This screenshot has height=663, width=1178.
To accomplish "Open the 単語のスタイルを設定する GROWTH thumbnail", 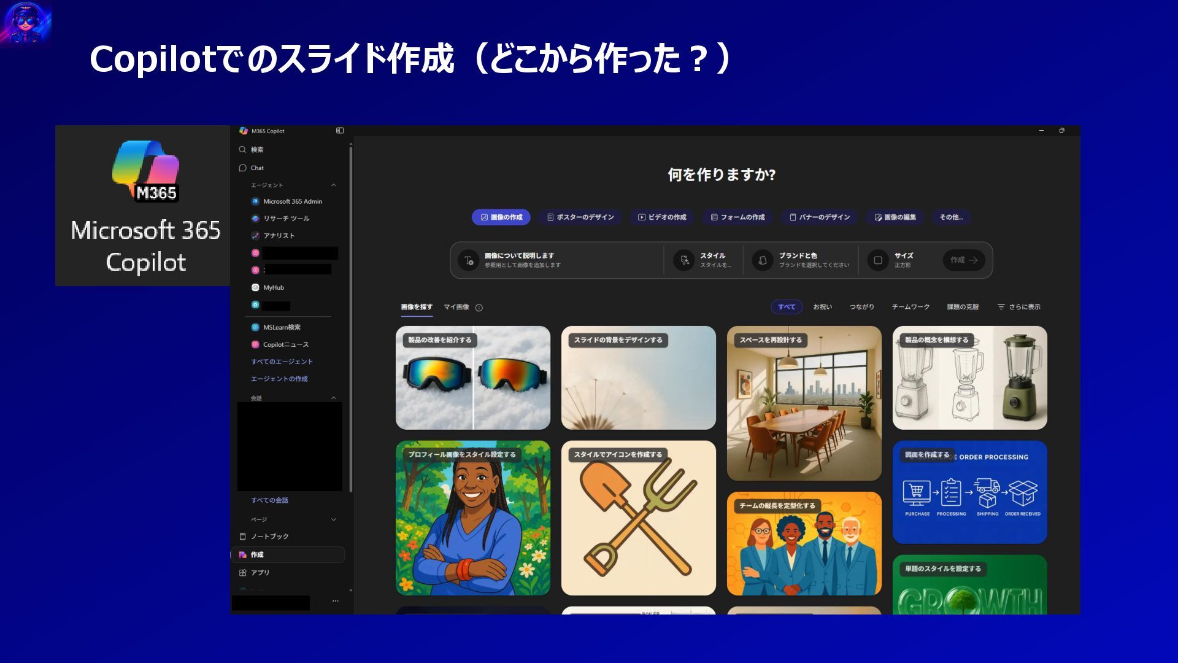I will click(x=970, y=584).
